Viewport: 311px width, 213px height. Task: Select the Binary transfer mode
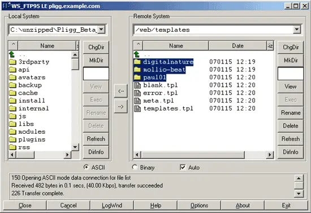[135, 167]
